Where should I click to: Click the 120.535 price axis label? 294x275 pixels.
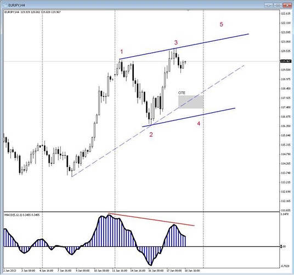click(x=286, y=51)
